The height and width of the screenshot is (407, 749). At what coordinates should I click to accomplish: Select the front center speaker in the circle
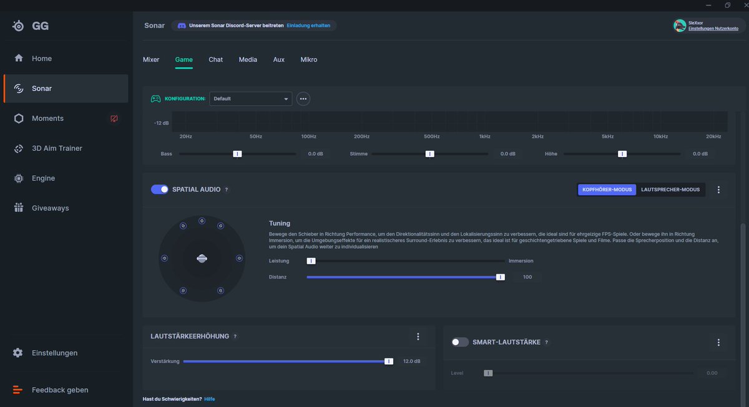[x=202, y=221]
